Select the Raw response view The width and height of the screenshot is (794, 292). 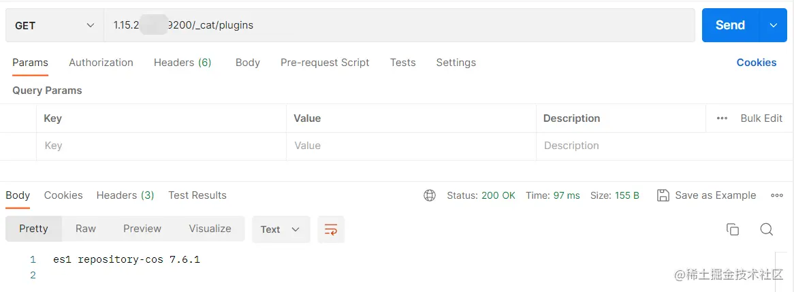pos(86,229)
